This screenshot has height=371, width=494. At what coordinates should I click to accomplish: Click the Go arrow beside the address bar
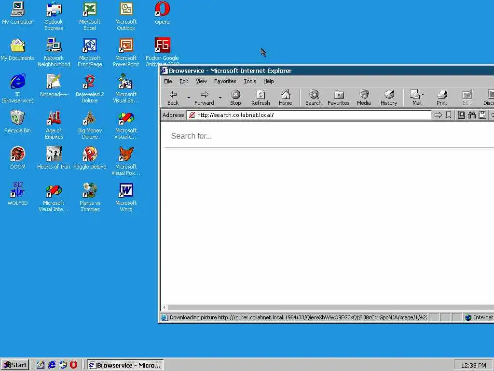click(x=438, y=115)
